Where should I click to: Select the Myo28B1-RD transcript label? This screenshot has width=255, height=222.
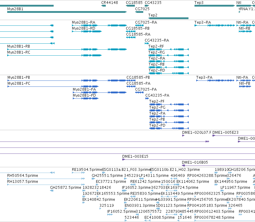[83, 28]
